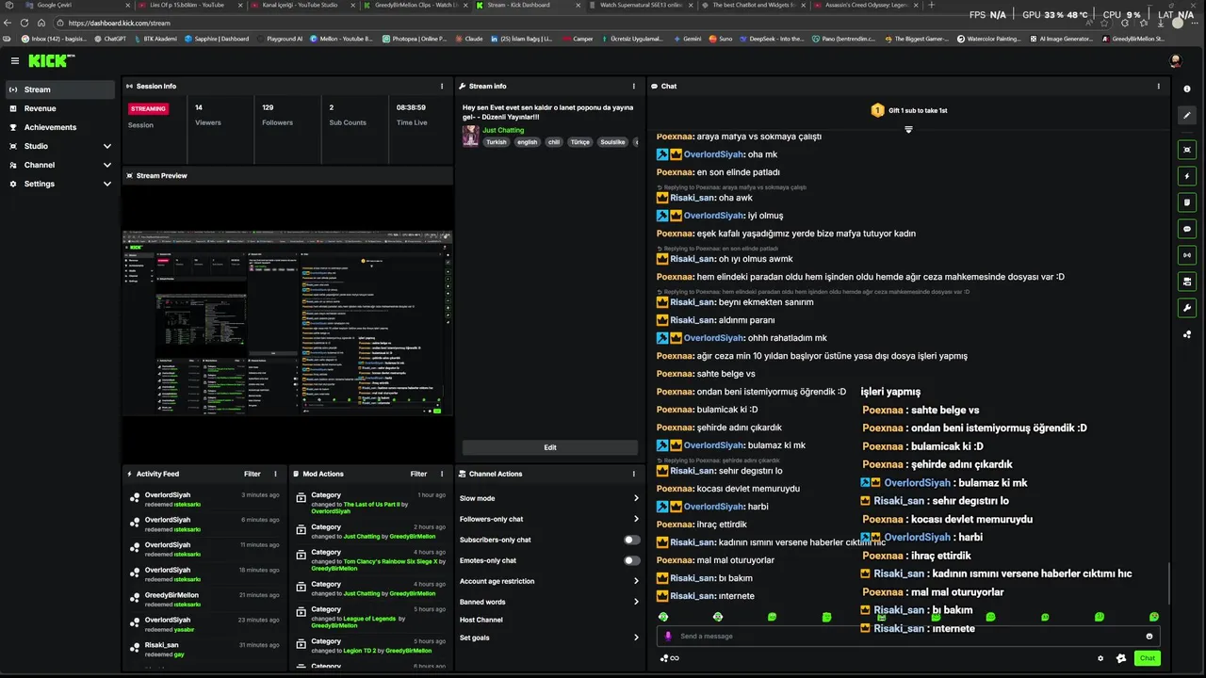This screenshot has height=678, width=1206.
Task: Click the stream preview video
Action: (287, 323)
